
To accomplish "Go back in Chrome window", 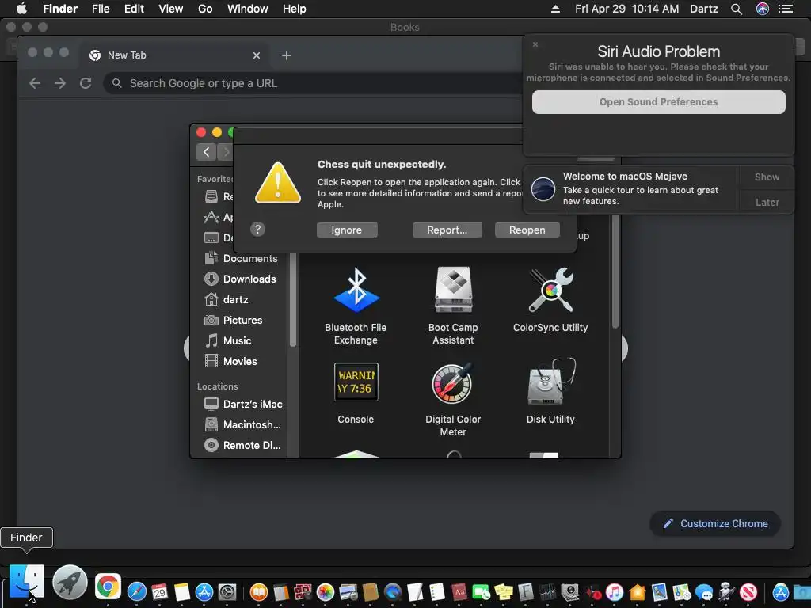I will [x=35, y=82].
